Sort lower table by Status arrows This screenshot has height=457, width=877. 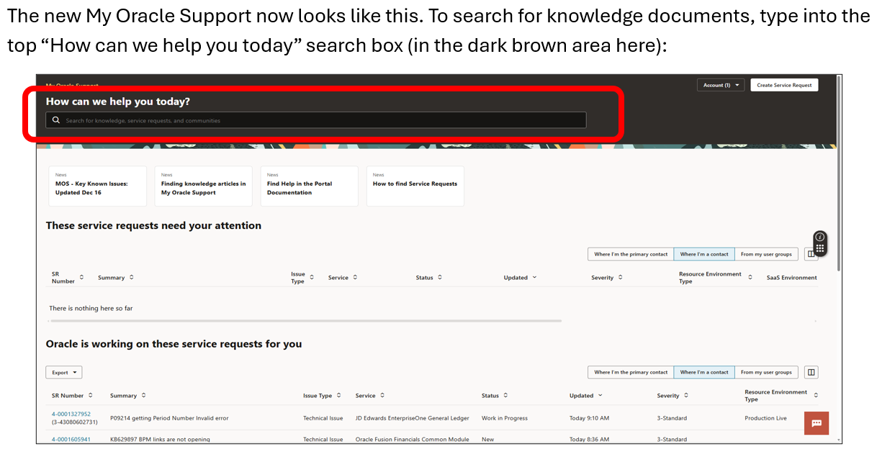click(505, 395)
